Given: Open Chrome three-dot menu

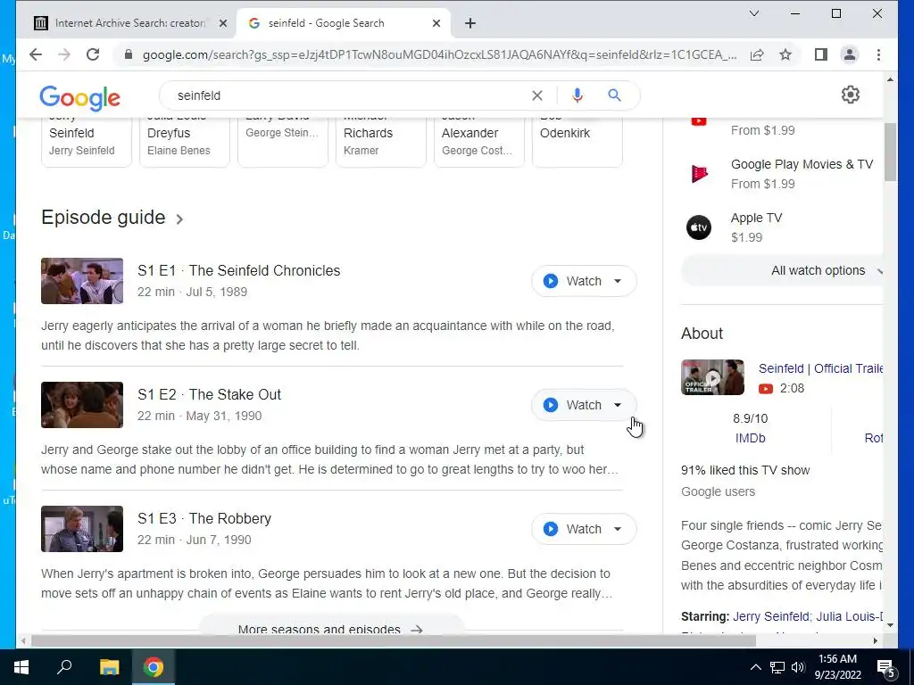Looking at the screenshot, I should tap(878, 54).
